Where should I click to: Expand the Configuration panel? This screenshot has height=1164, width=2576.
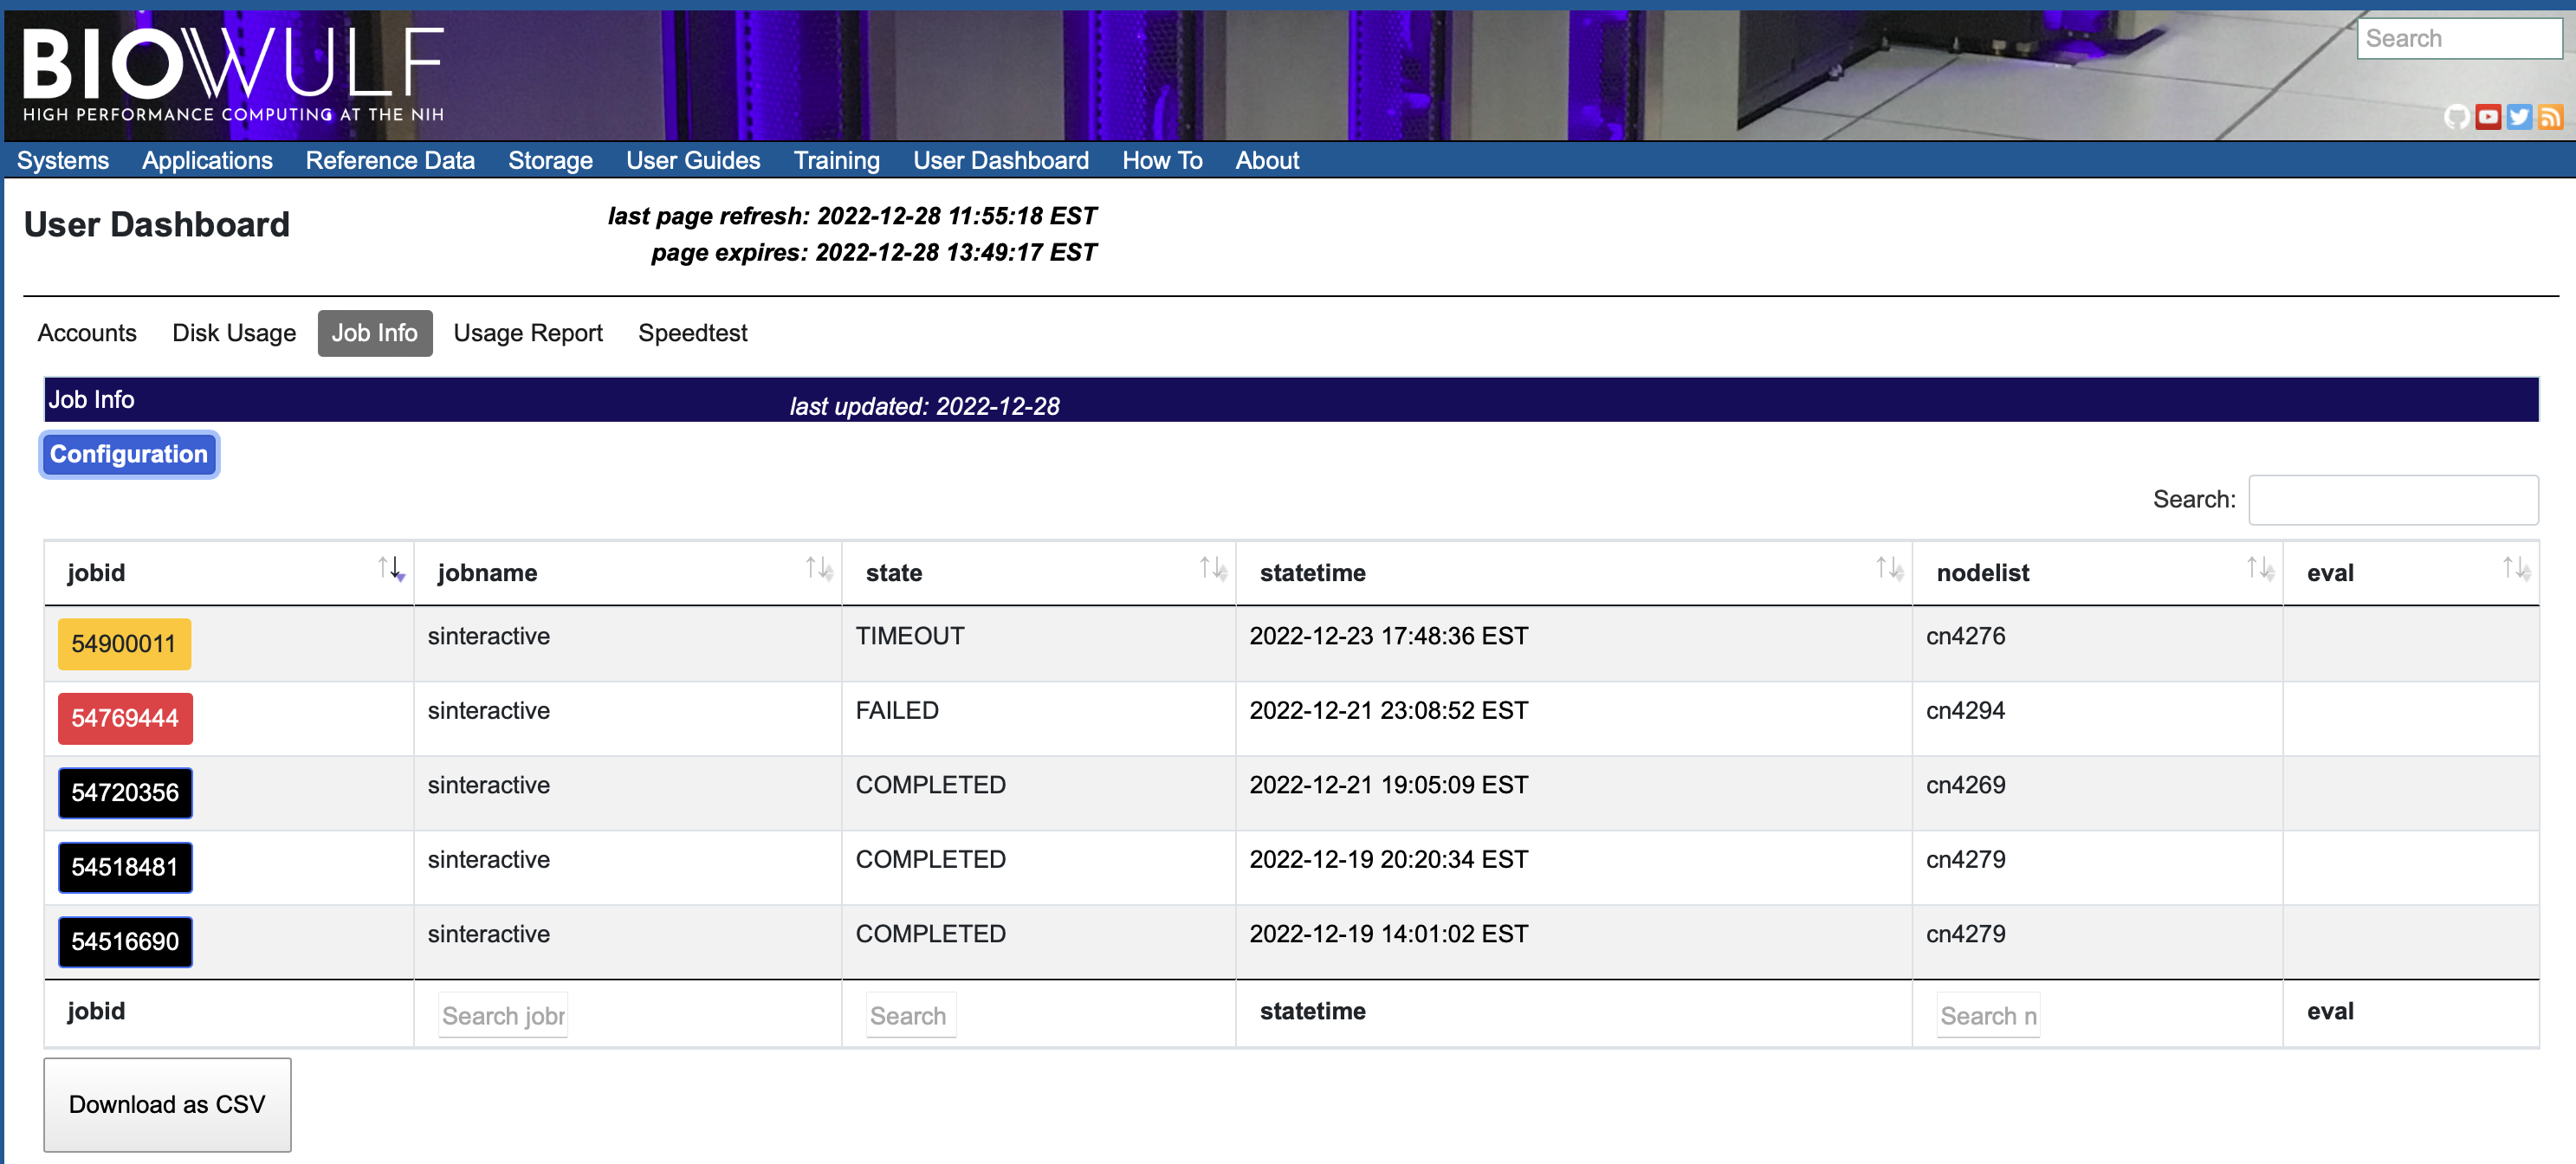click(x=129, y=455)
